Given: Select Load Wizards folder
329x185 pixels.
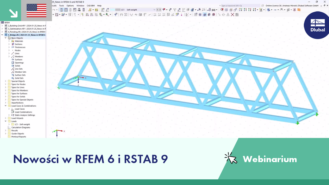Looking at the screenshot, I should [x=17, y=118].
